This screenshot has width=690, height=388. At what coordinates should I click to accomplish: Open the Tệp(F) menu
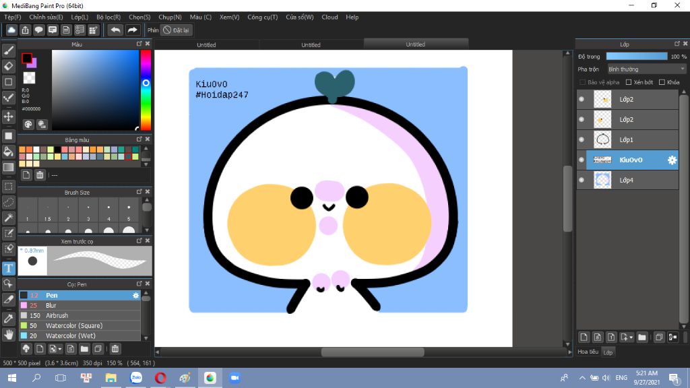[13, 17]
